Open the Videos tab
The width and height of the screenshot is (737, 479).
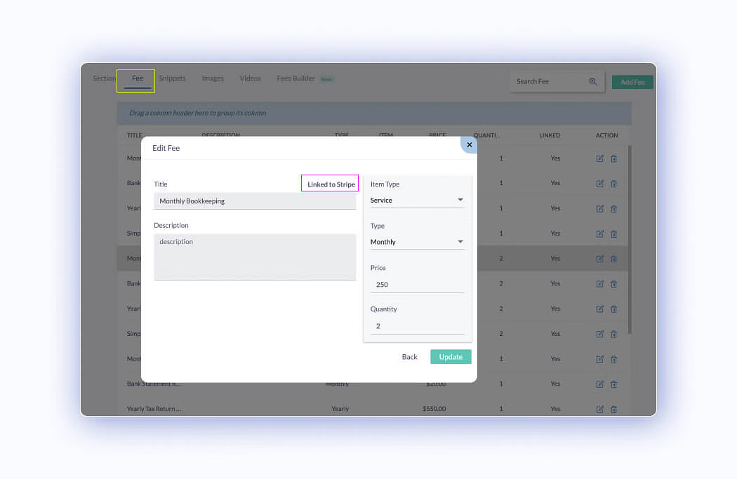[x=250, y=79]
